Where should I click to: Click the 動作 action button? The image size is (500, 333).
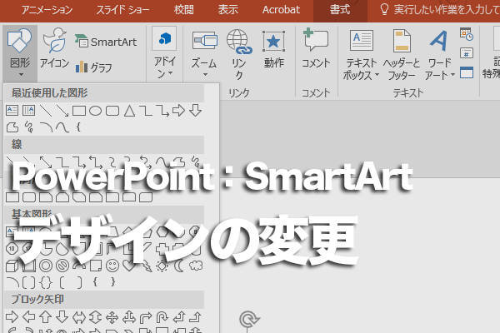coord(273,49)
